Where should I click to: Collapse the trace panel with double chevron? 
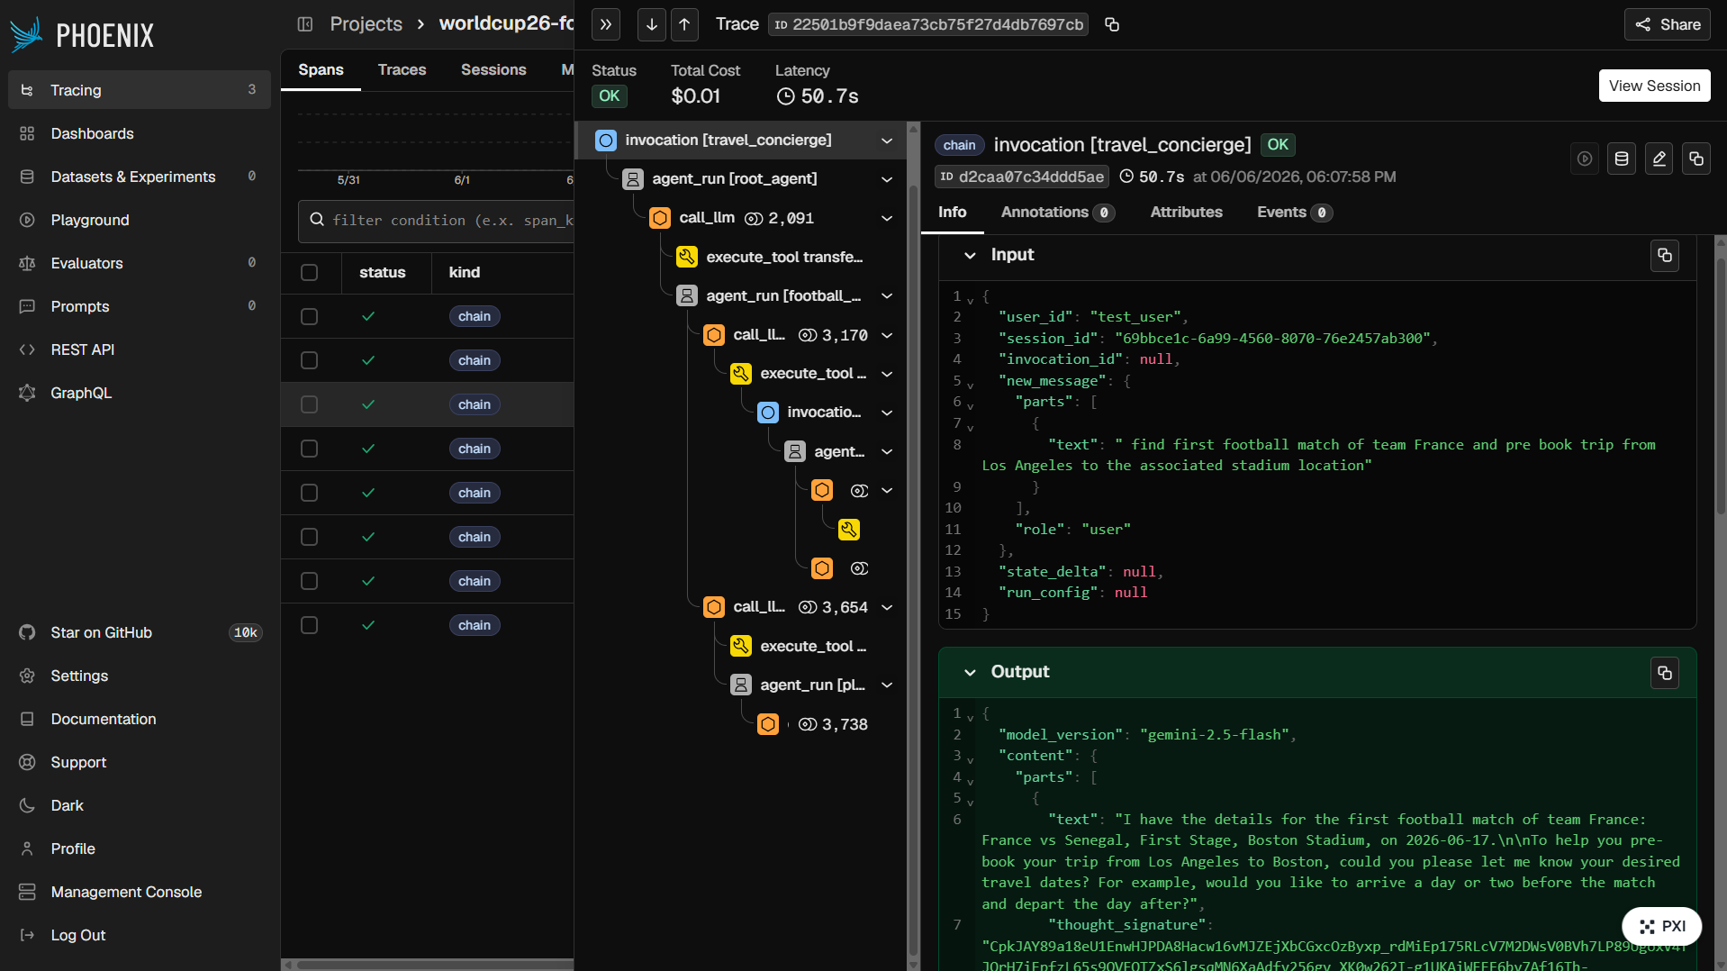tap(606, 24)
